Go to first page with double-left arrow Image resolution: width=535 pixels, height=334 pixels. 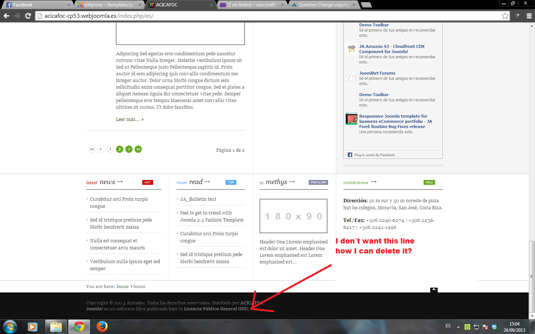(x=92, y=149)
